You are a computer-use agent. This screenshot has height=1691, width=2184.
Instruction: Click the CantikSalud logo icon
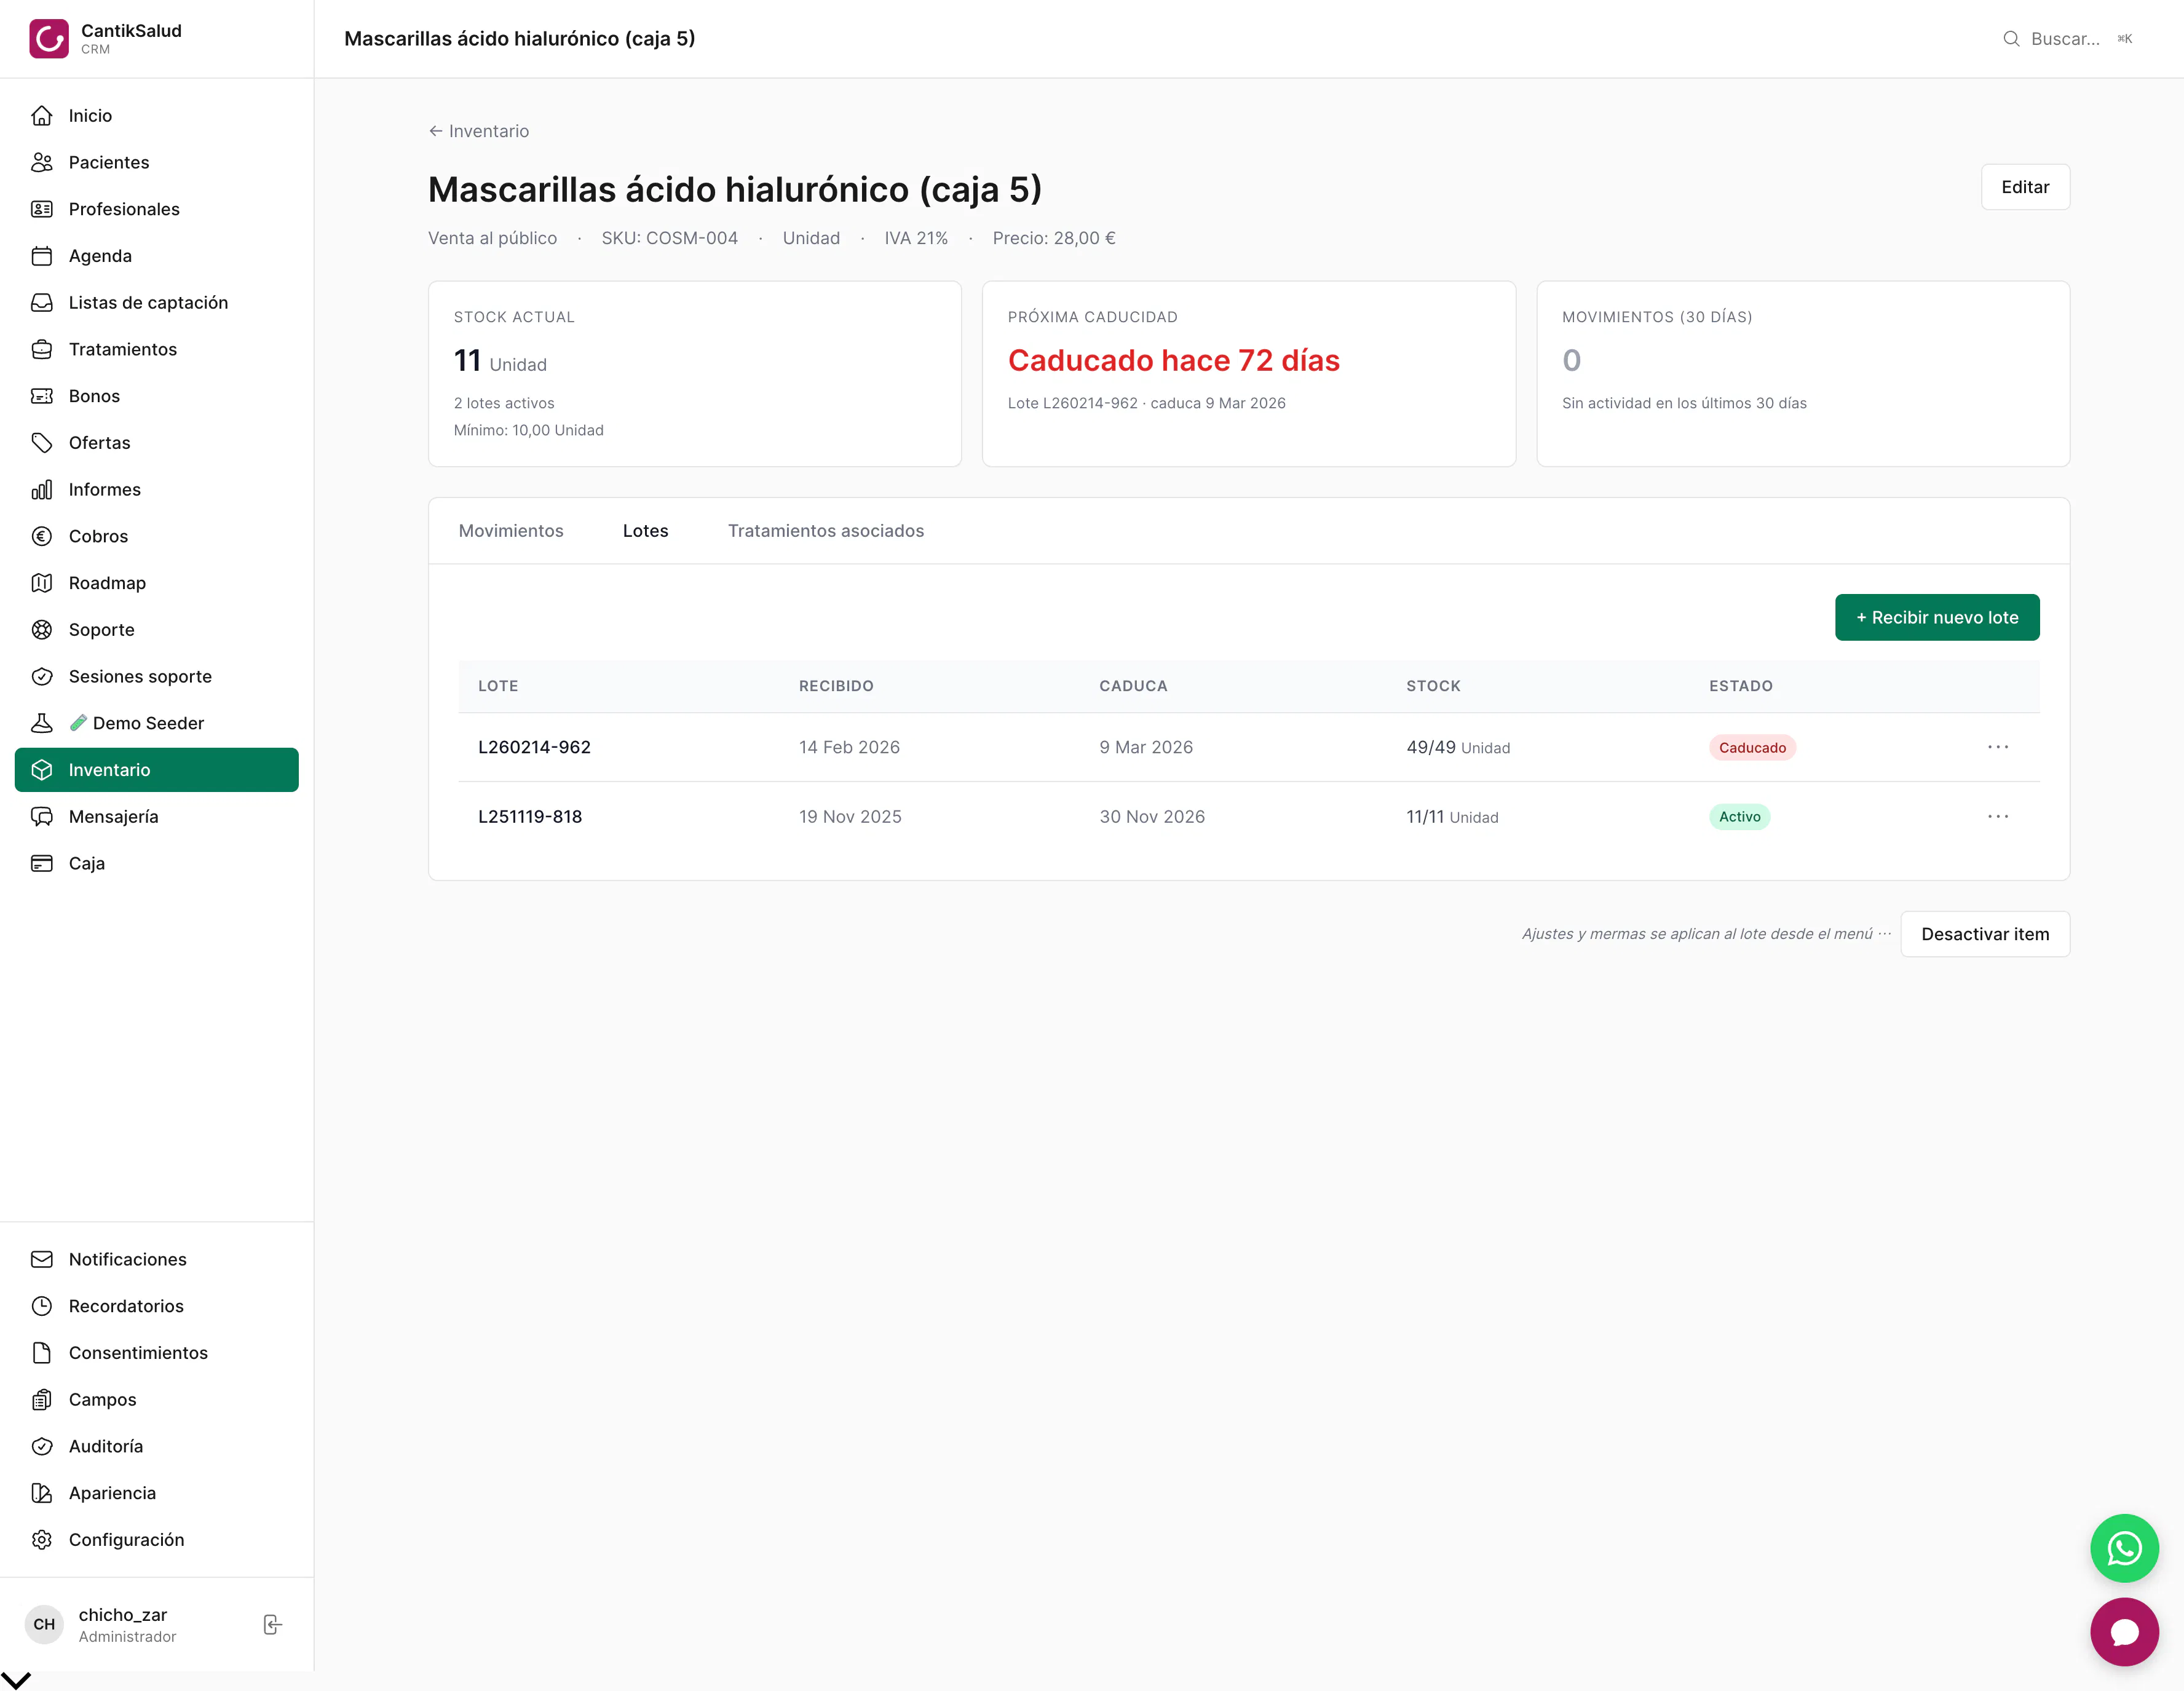48,39
